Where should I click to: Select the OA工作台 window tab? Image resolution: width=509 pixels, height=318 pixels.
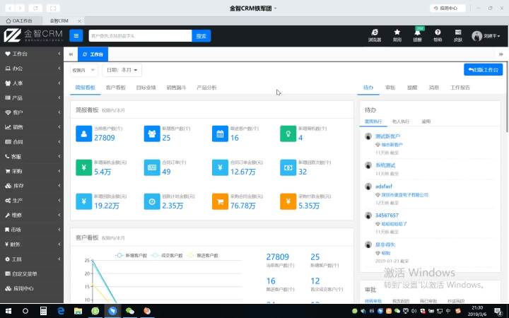click(x=21, y=20)
